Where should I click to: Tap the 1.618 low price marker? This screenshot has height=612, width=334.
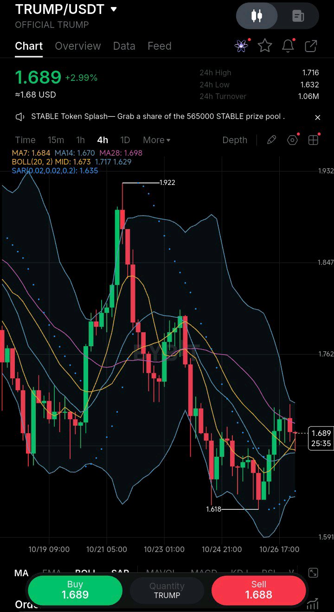pyautogui.click(x=214, y=509)
